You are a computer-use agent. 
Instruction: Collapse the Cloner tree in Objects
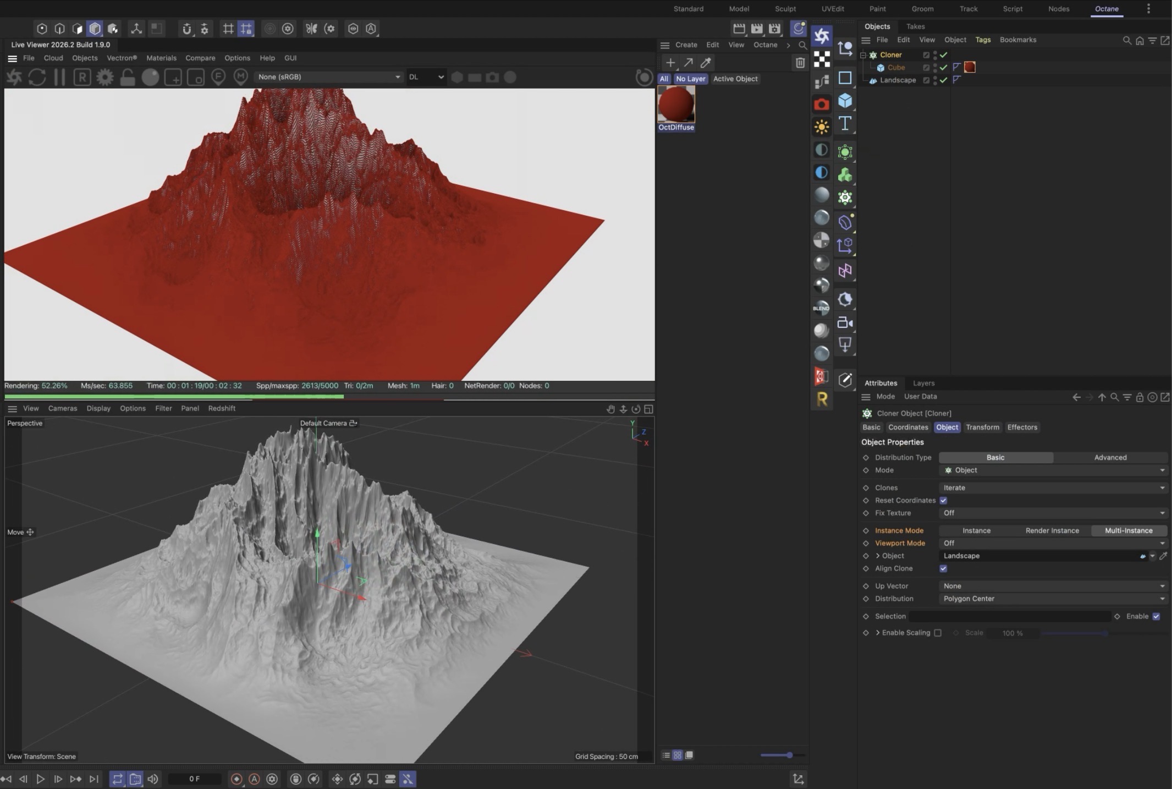[x=863, y=55]
